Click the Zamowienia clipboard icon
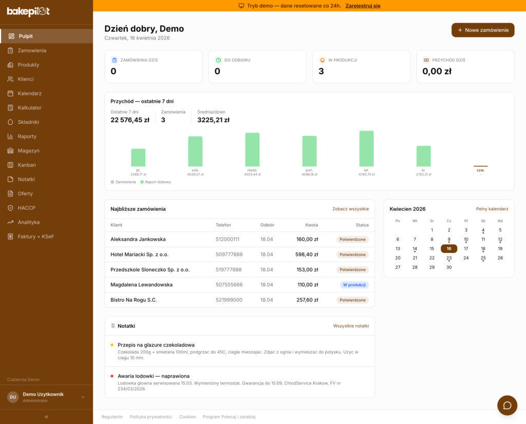The width and height of the screenshot is (526, 424). pyautogui.click(x=10, y=50)
